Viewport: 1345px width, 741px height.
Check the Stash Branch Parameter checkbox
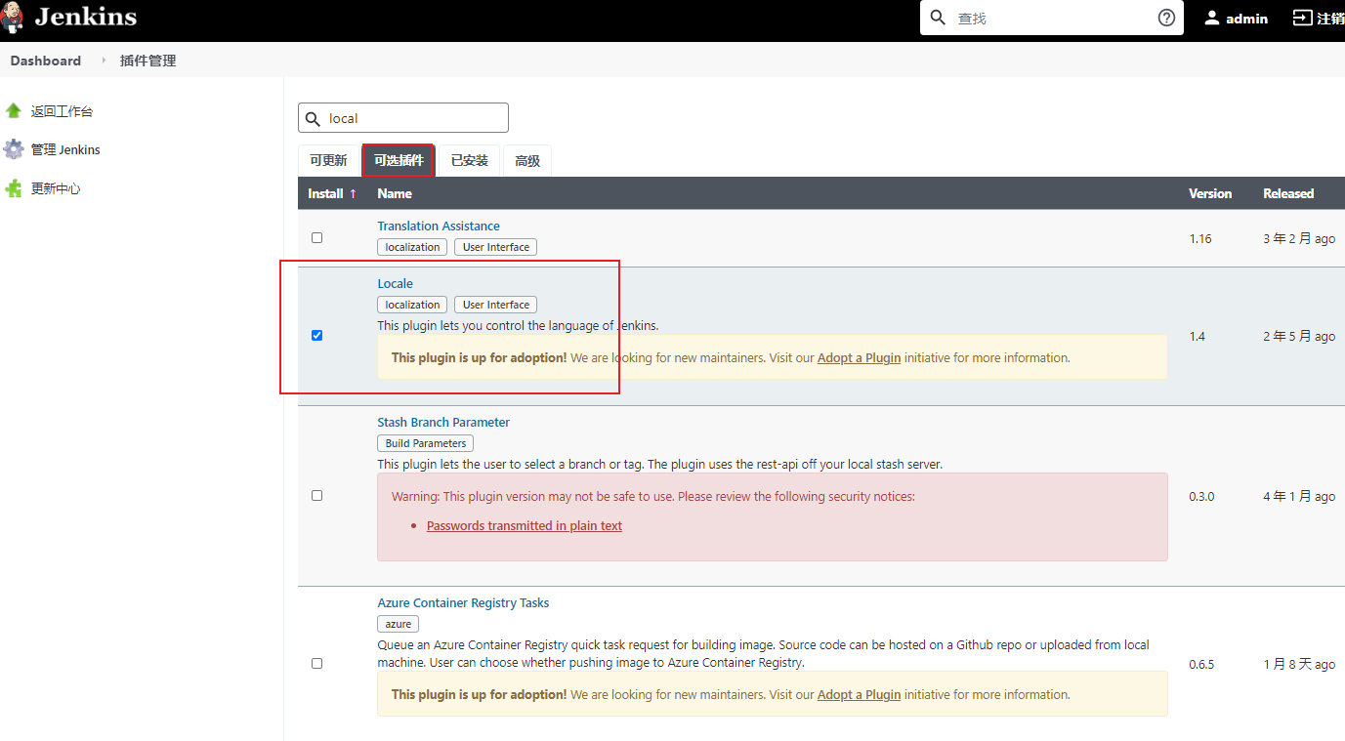(316, 495)
